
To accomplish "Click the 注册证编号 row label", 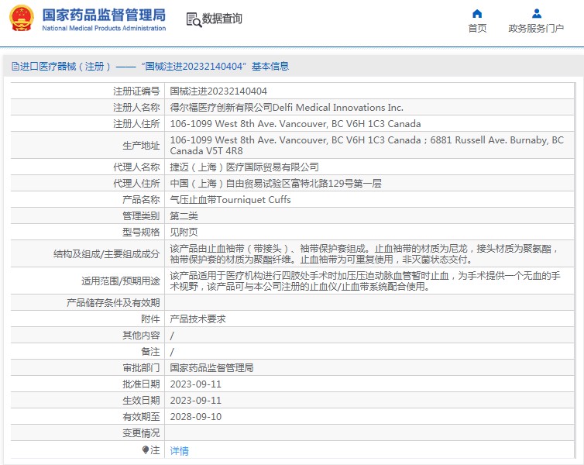I will (x=136, y=91).
